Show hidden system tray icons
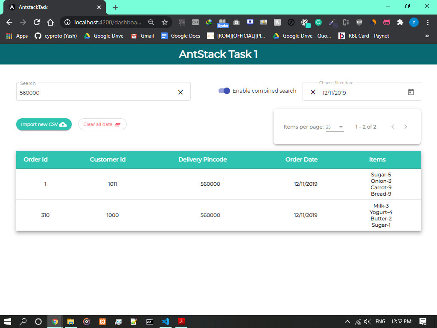437x328 pixels. coord(347,322)
